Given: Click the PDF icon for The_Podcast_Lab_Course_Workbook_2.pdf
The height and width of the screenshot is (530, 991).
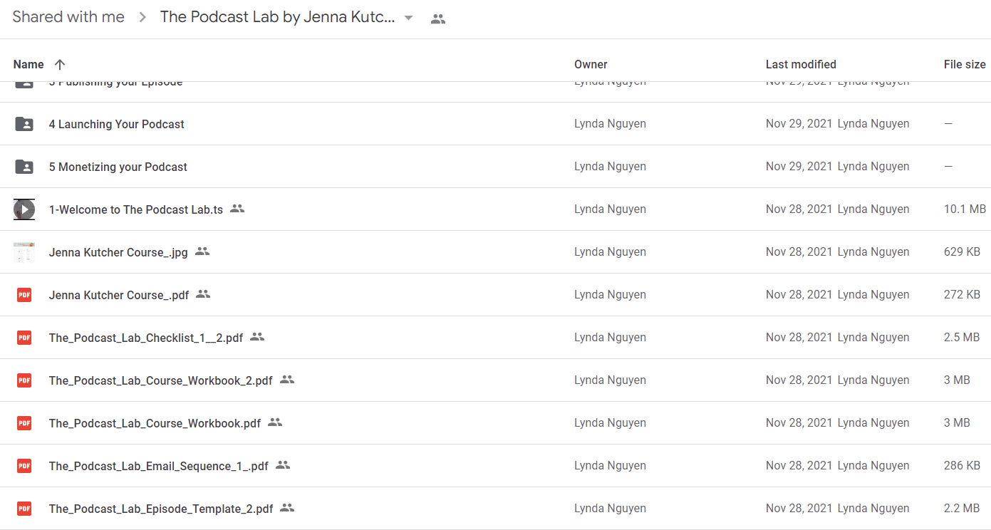Looking at the screenshot, I should click(x=24, y=380).
